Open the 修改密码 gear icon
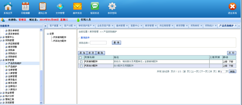The height and width of the screenshot is (105, 242). pos(112,6)
